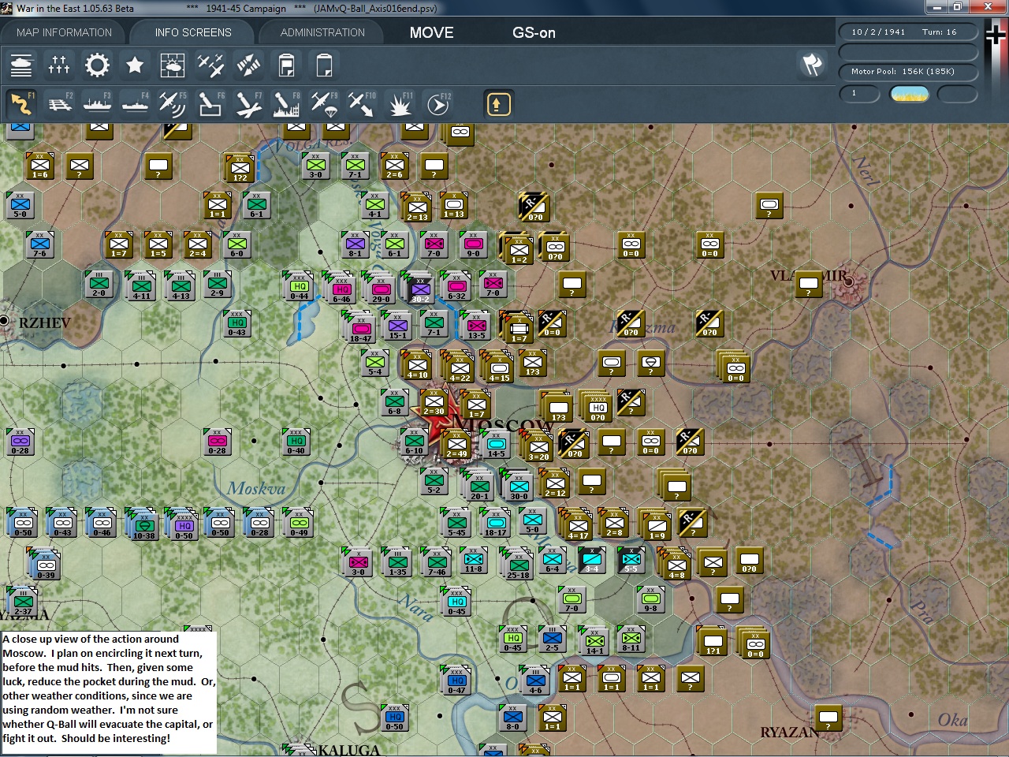Select the Soviet 4=17 unit counter
This screenshot has height=757, width=1009.
point(578,525)
